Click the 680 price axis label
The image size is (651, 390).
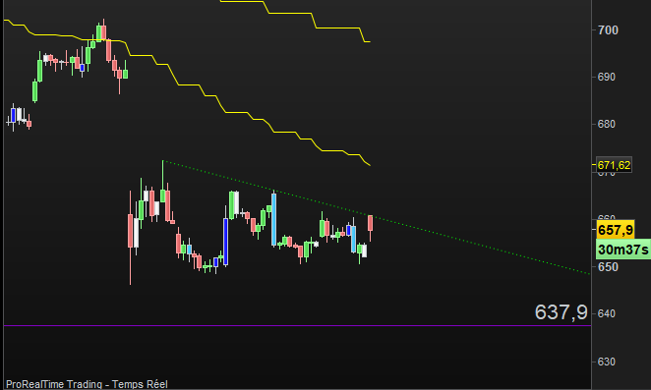point(607,124)
